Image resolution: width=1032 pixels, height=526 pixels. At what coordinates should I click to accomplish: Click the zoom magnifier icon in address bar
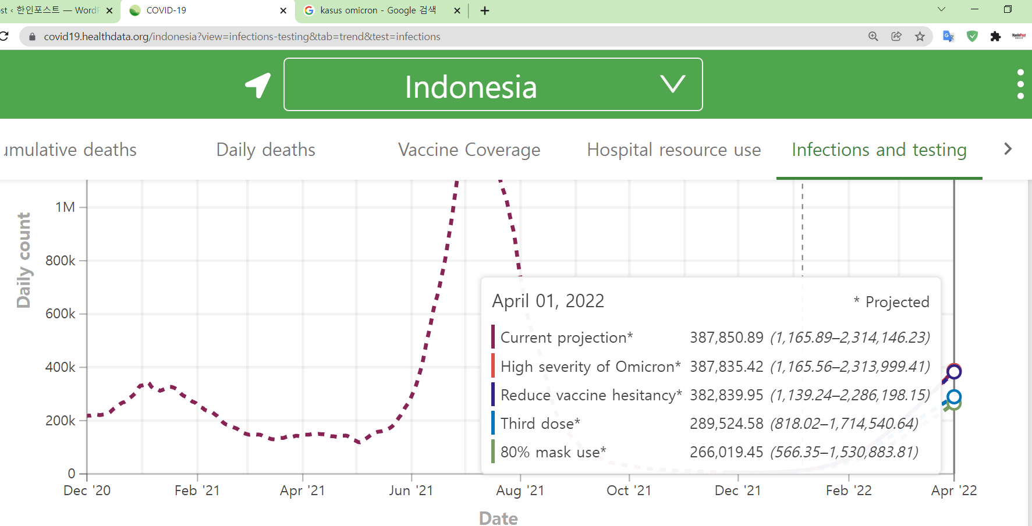click(873, 37)
